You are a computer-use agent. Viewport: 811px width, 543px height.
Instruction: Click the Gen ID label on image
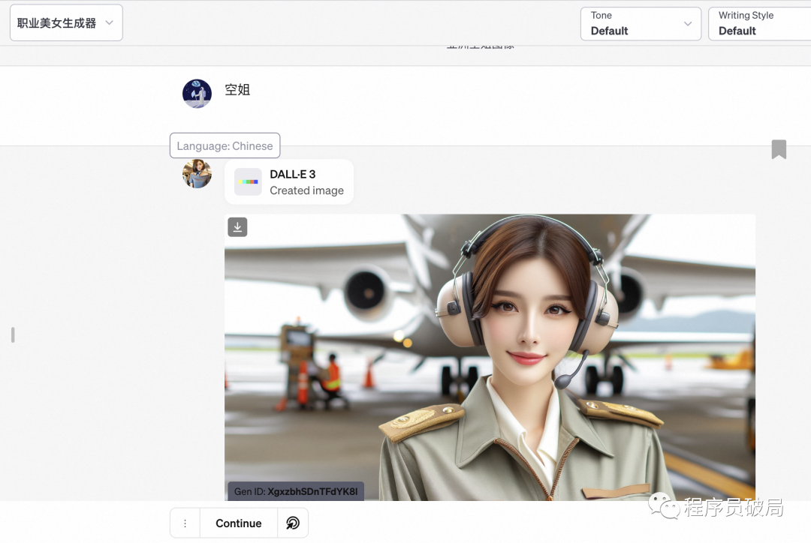click(295, 491)
